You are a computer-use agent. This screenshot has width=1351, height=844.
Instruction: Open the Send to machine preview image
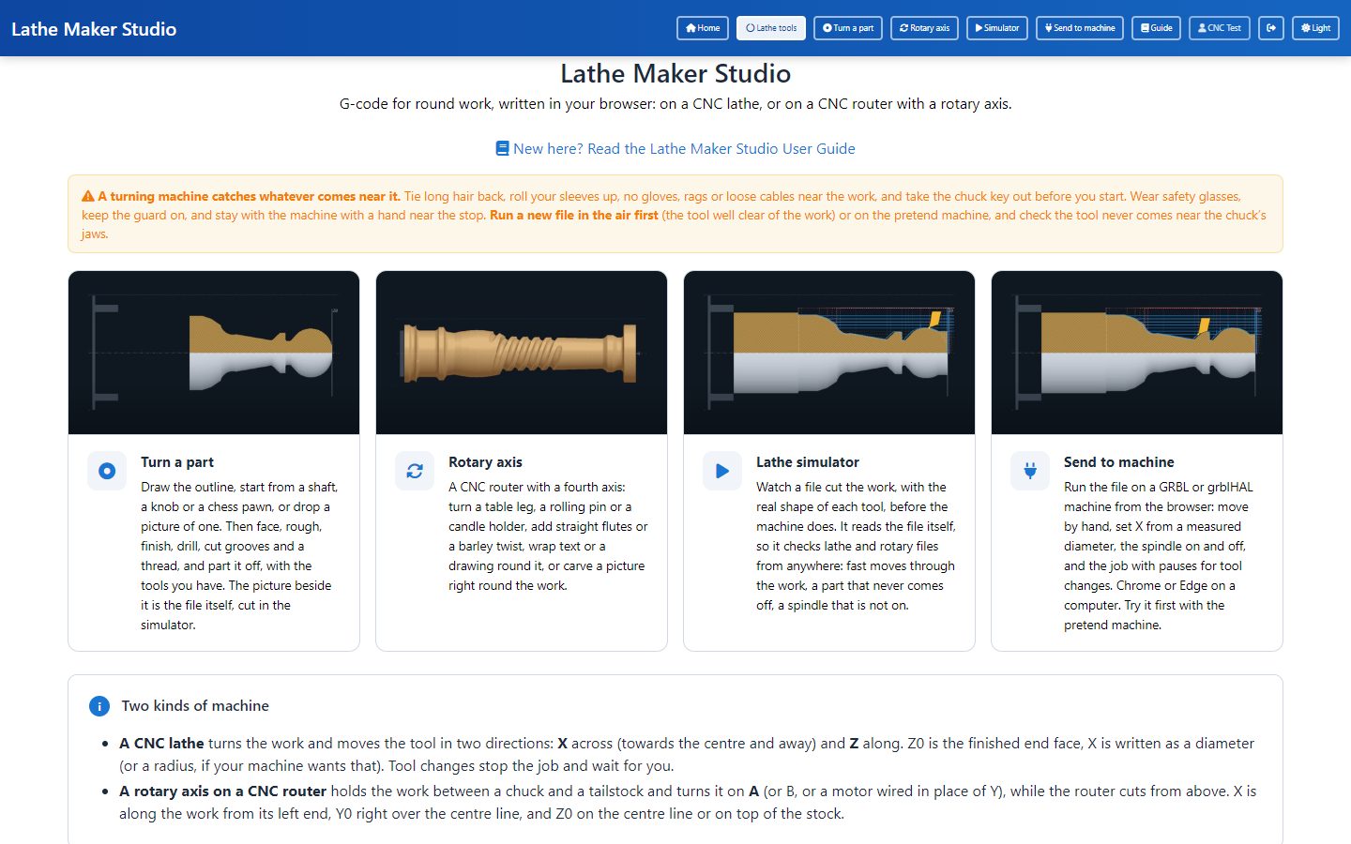[x=1137, y=353]
